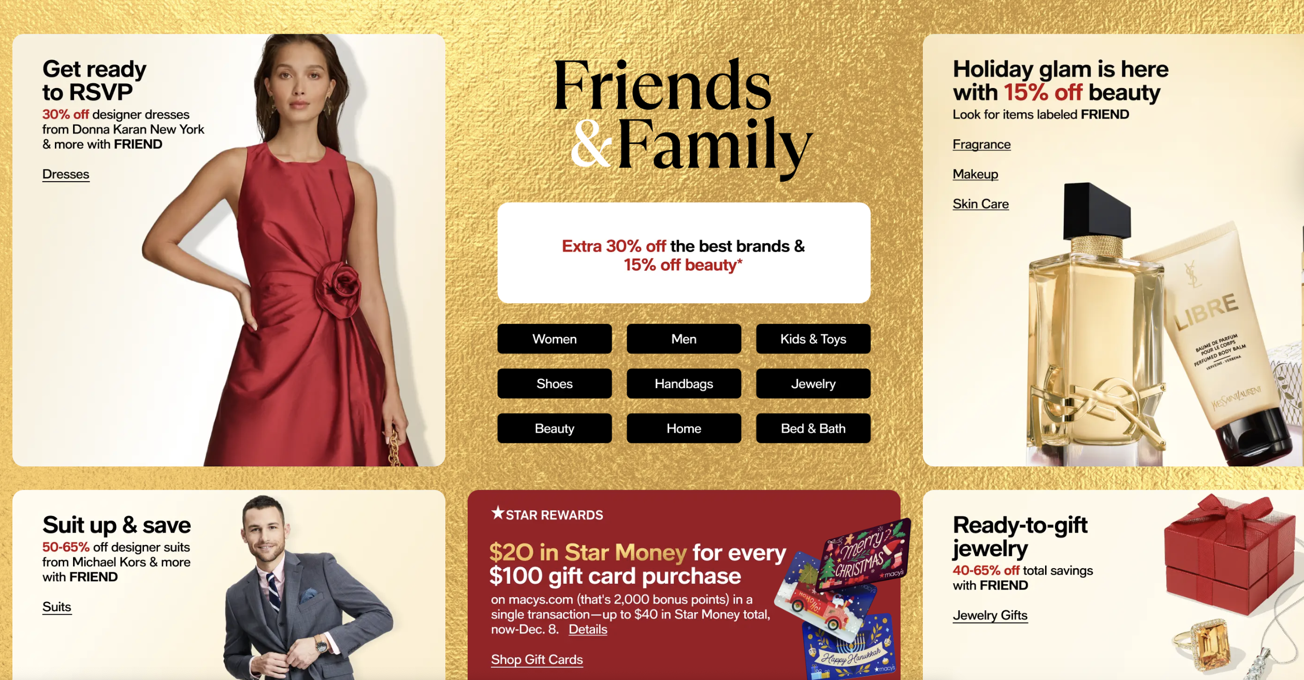Follow the Dresses link
The height and width of the screenshot is (680, 1304).
coord(66,174)
